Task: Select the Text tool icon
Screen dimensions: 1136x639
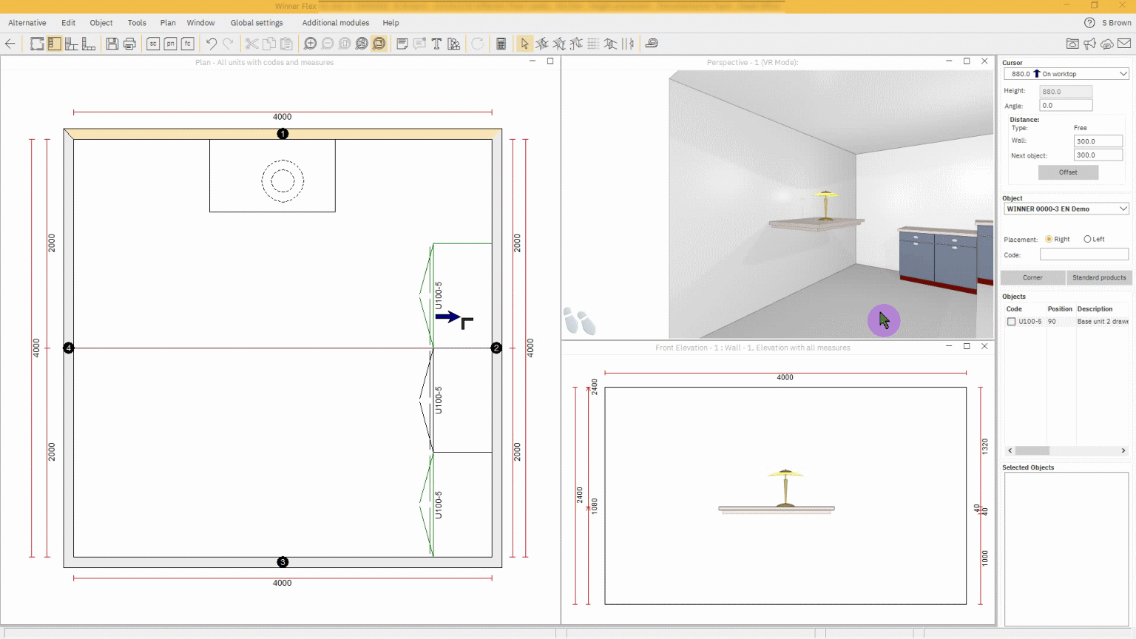Action: pos(436,44)
